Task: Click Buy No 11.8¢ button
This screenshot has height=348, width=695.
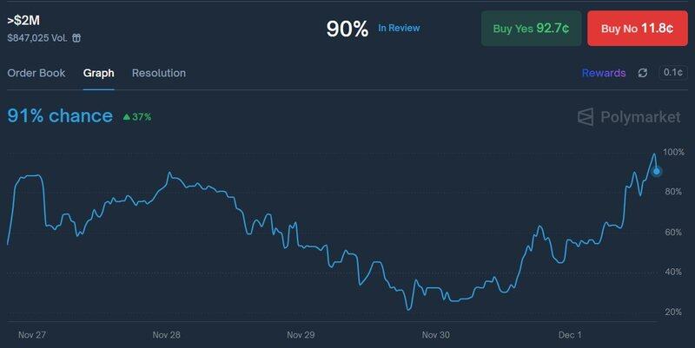Action: point(637,29)
